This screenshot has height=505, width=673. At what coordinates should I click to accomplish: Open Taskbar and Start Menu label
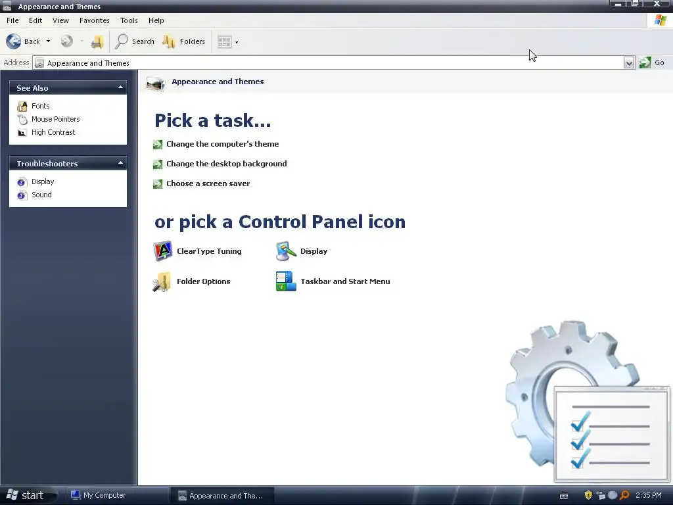(345, 281)
